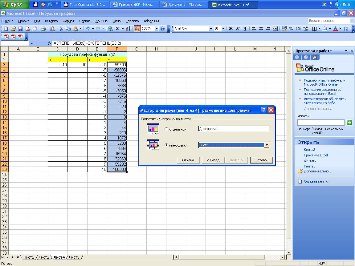
Task: Click the first Adobe PDF convert icon
Action: (6, 37)
